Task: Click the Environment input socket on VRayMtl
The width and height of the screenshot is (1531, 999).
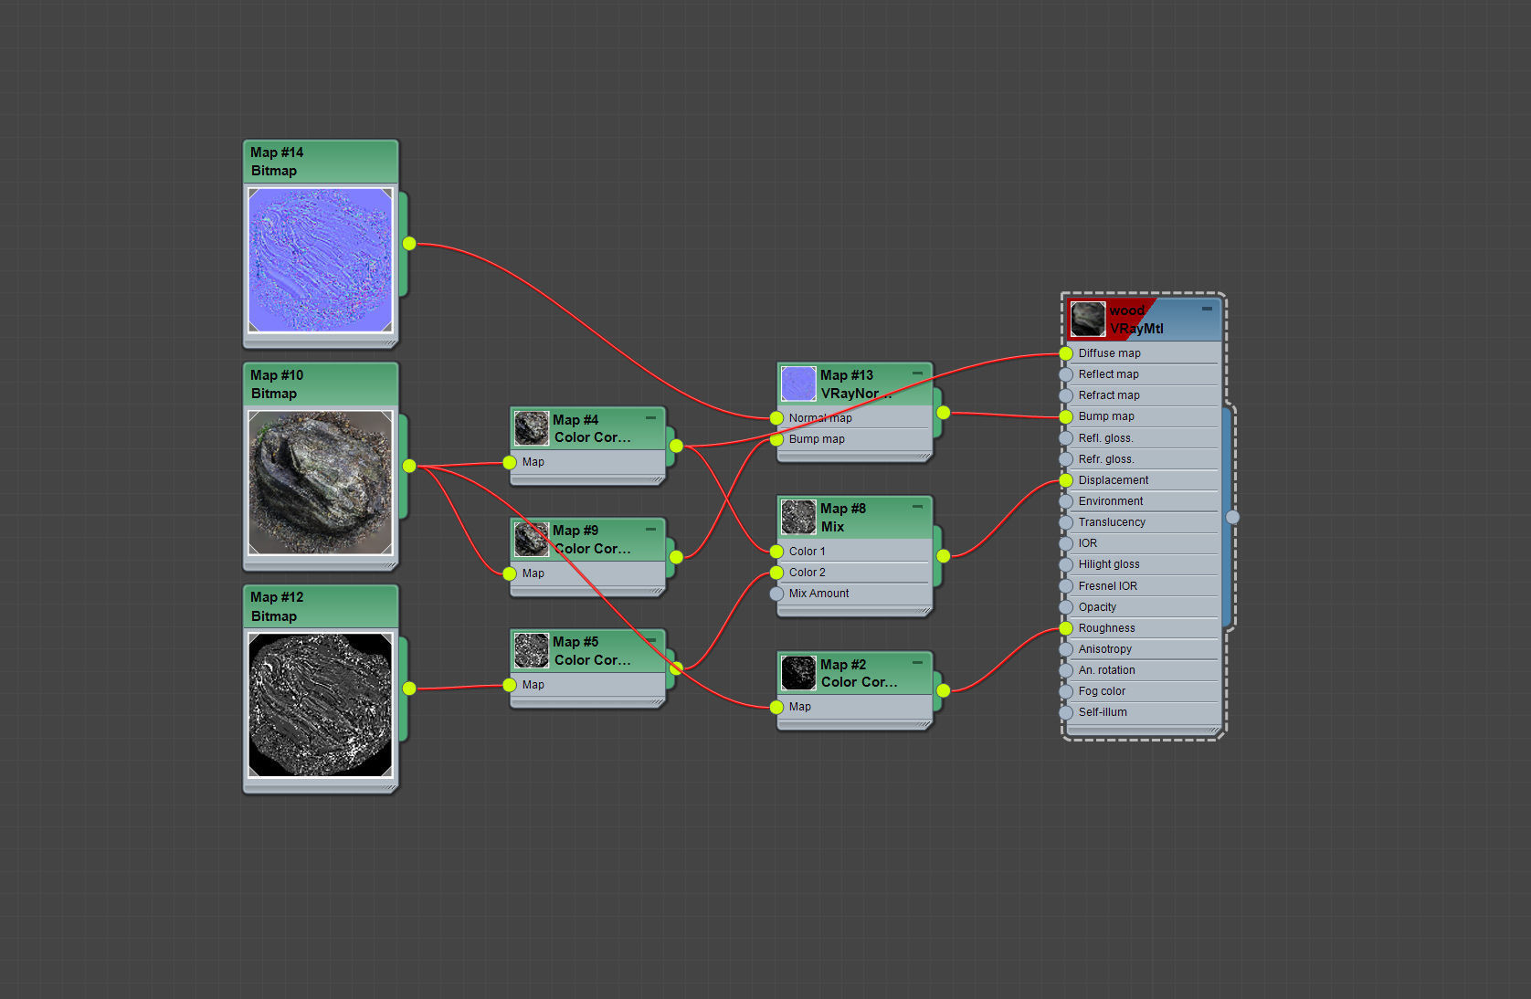Action: click(1066, 501)
